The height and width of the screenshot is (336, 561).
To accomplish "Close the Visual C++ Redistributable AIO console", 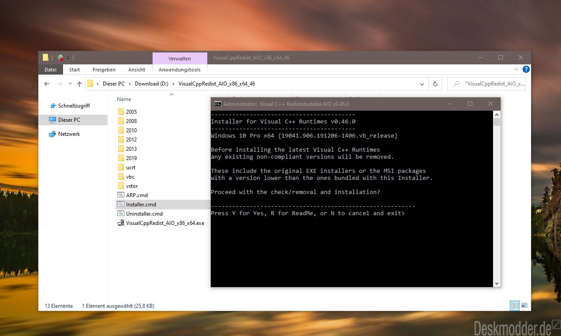I will point(490,104).
